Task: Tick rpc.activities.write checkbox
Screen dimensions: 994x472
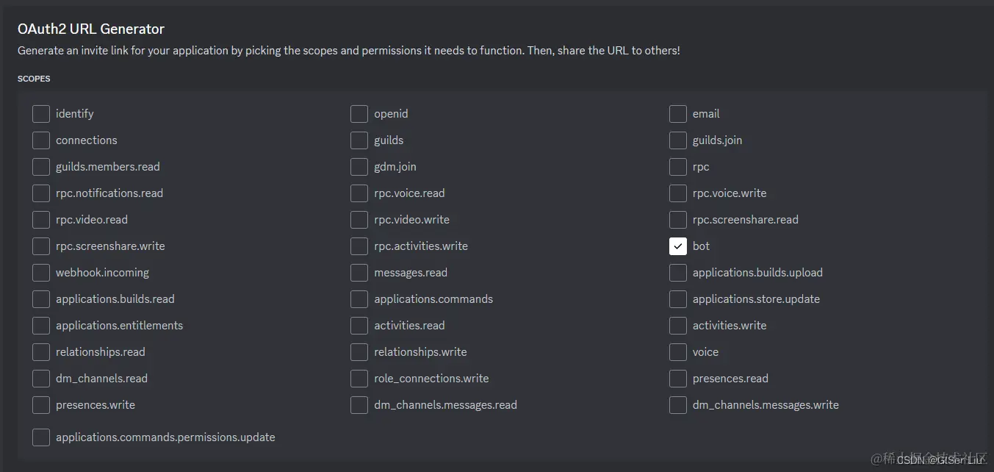Action: click(359, 246)
